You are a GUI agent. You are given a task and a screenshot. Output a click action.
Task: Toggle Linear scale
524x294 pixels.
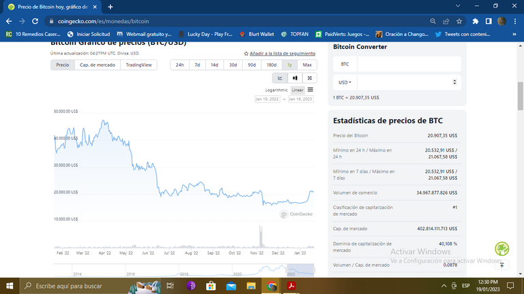click(x=297, y=90)
